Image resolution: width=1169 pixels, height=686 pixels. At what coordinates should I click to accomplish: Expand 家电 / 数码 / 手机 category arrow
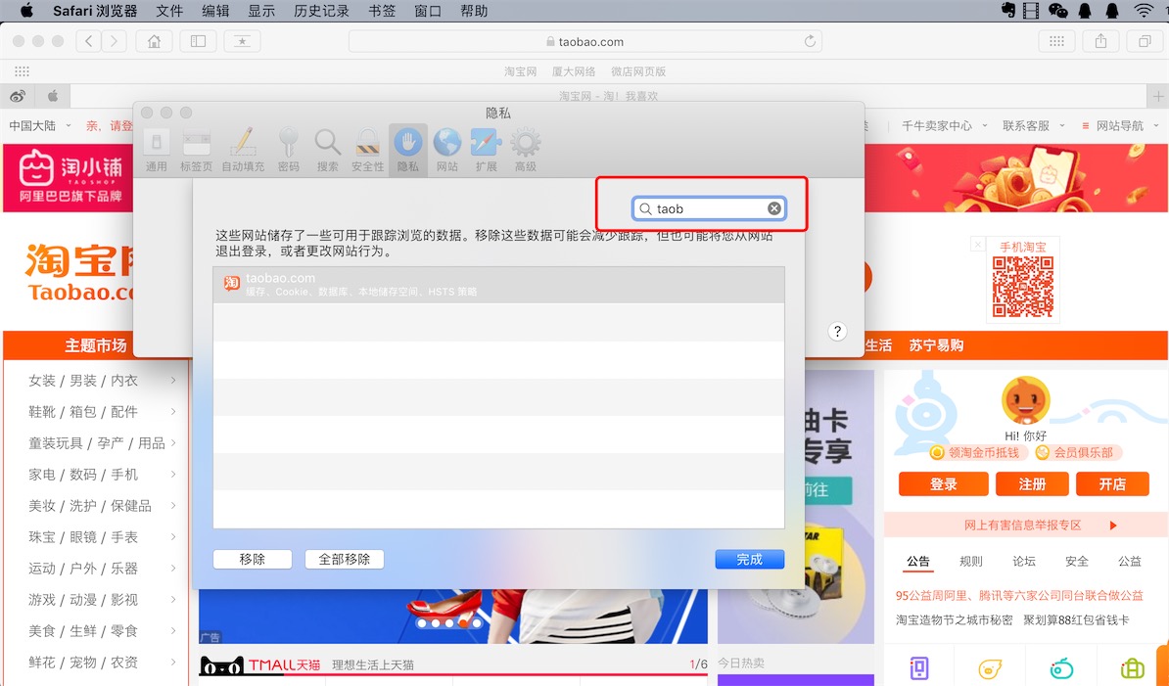tap(173, 475)
